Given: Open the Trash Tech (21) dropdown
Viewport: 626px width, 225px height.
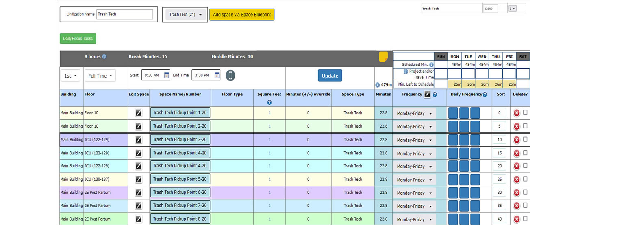Looking at the screenshot, I should [185, 15].
